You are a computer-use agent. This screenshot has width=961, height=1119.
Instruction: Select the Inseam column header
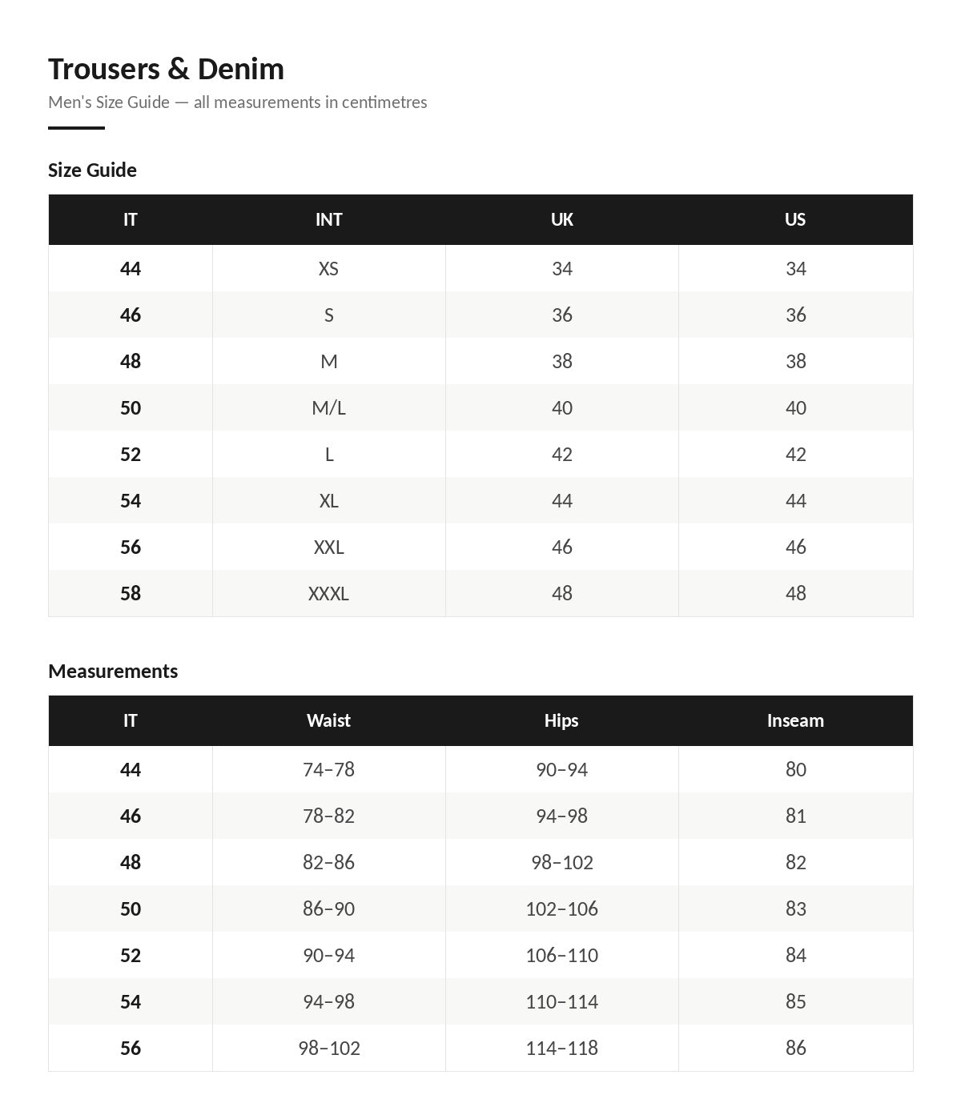pyautogui.click(x=795, y=720)
